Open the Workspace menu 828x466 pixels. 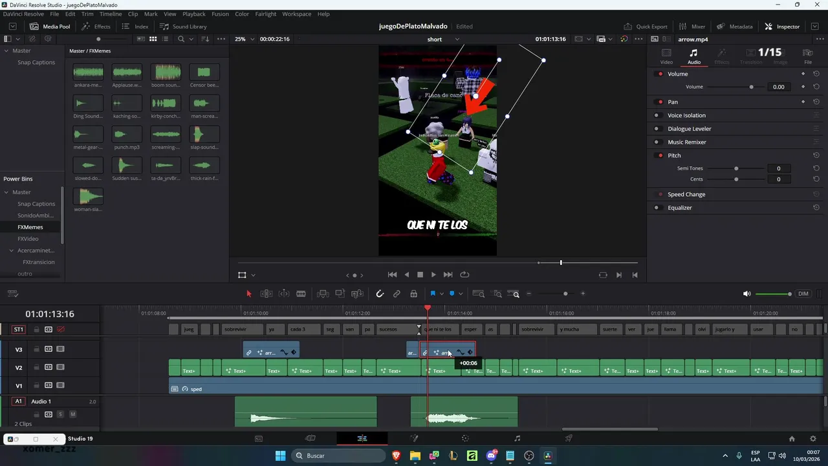point(296,14)
